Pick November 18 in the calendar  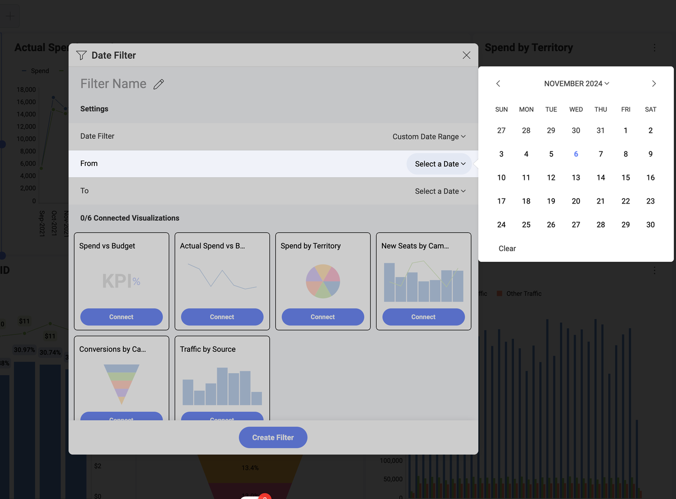[x=526, y=201]
